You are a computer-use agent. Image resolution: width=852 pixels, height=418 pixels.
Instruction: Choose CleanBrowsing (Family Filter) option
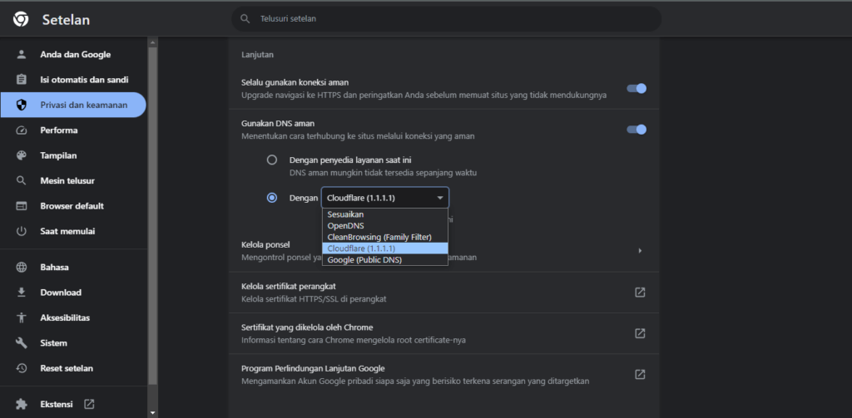[x=384, y=237]
